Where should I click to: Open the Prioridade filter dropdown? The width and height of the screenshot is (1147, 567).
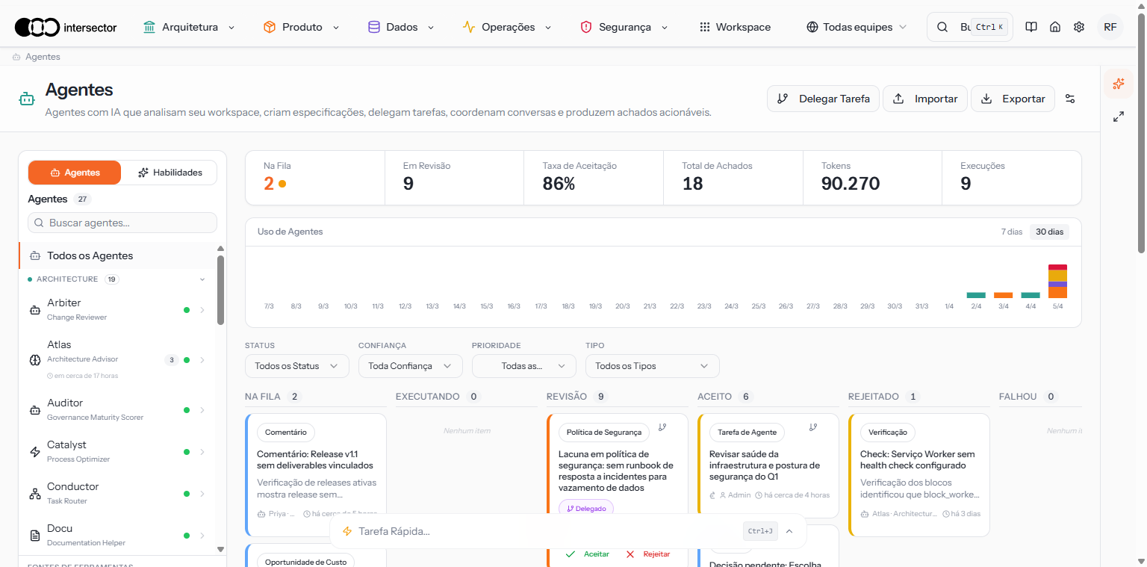(524, 366)
